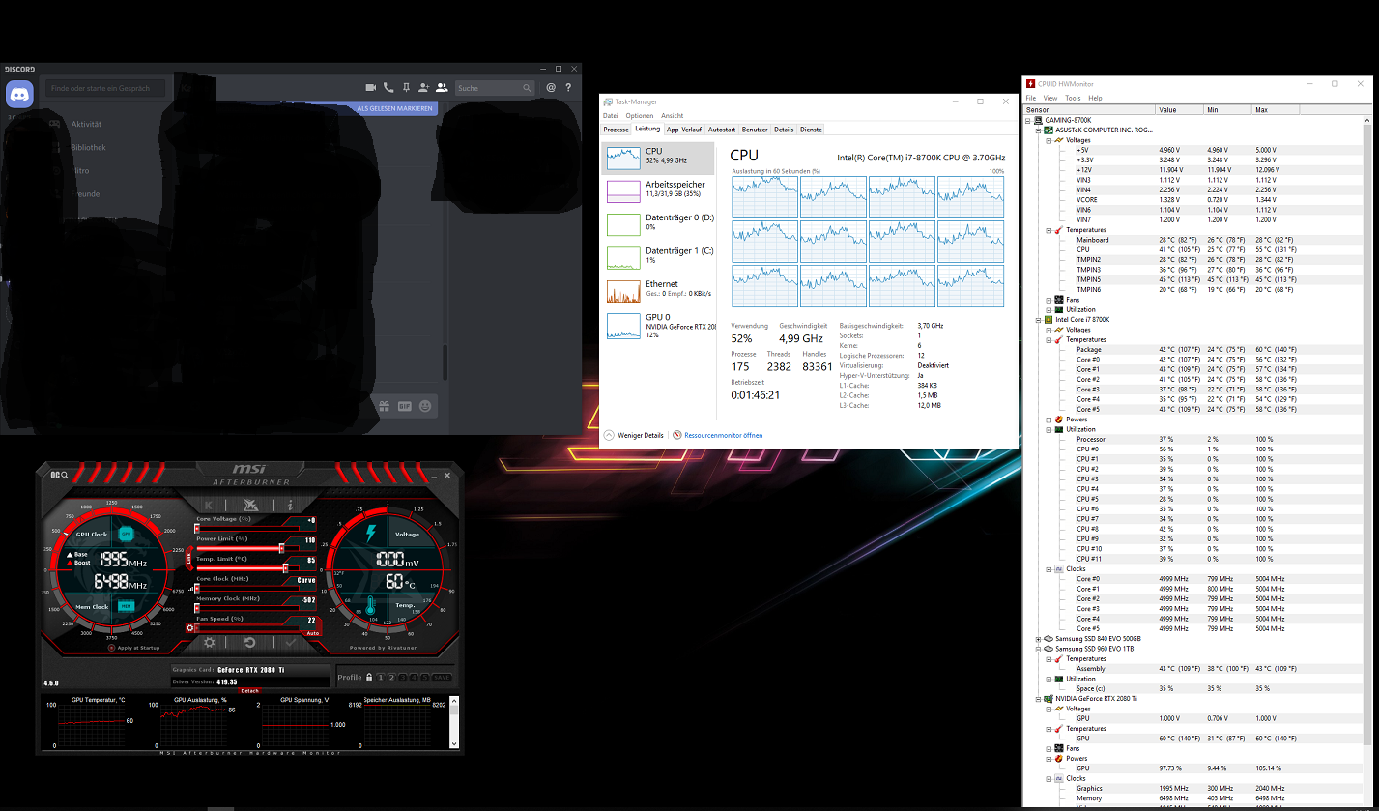
Task: Select Afterburner profile 5
Action: [423, 678]
